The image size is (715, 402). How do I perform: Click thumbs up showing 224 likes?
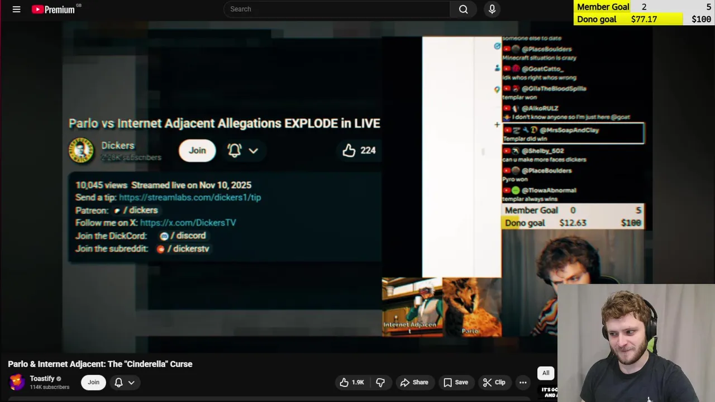pyautogui.click(x=359, y=150)
